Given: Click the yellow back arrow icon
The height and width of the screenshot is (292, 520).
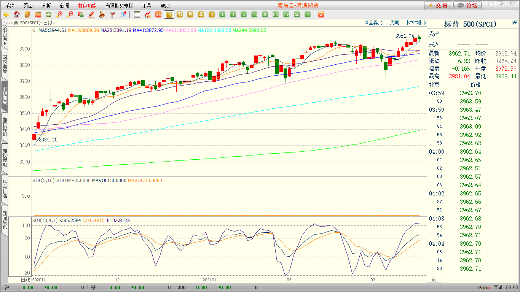Looking at the screenshot, I should pyautogui.click(x=6, y=14).
